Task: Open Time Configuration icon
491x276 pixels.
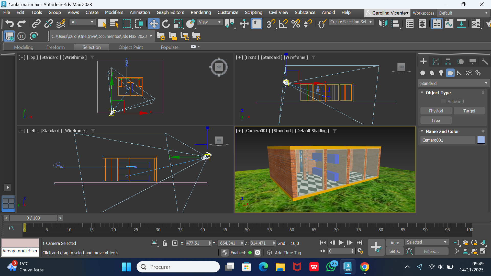Action: (360, 251)
